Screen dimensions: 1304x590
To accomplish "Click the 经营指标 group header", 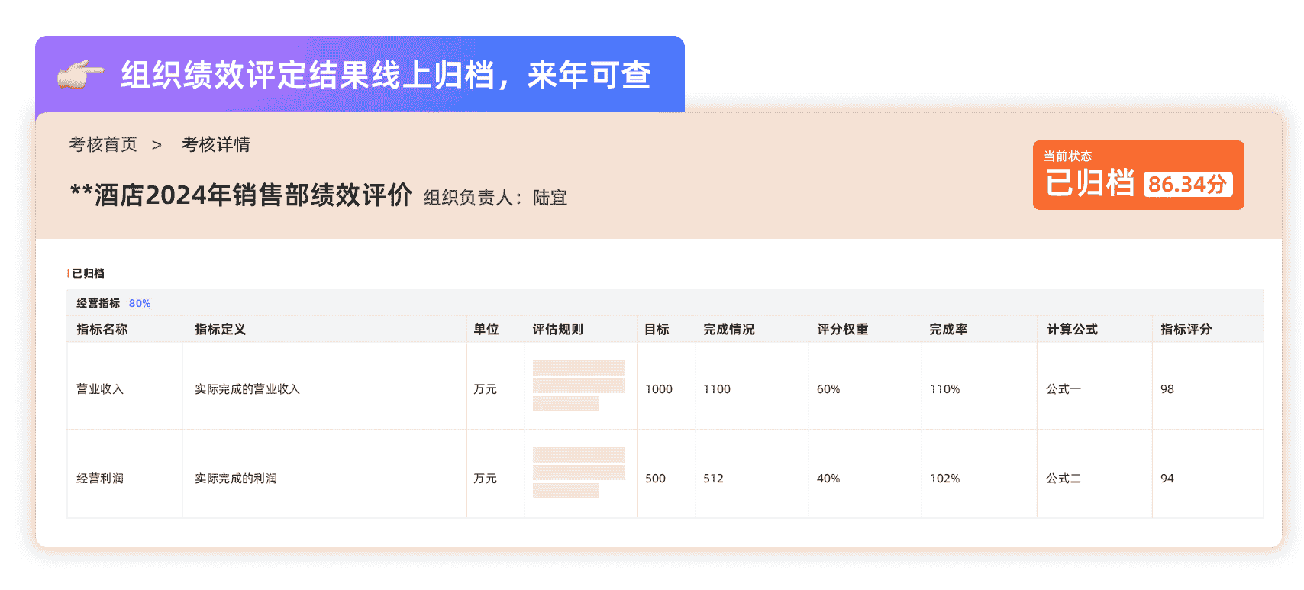I will point(98,303).
